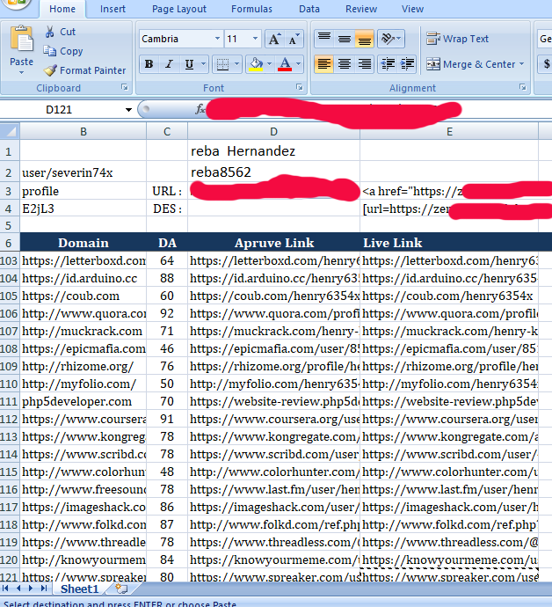552x607 pixels.
Task: Select row 110 header
Action: point(10,384)
